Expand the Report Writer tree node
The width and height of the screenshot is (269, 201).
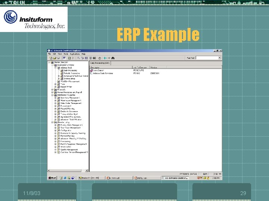pyautogui.click(x=55, y=87)
